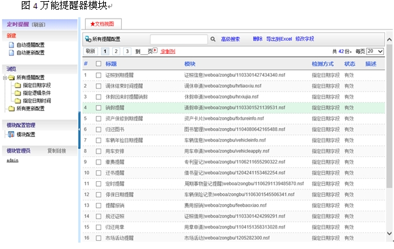Viewport: 394px width, 249px height.
Task: Open the 缴费提醒 row title
Action: coord(115,162)
